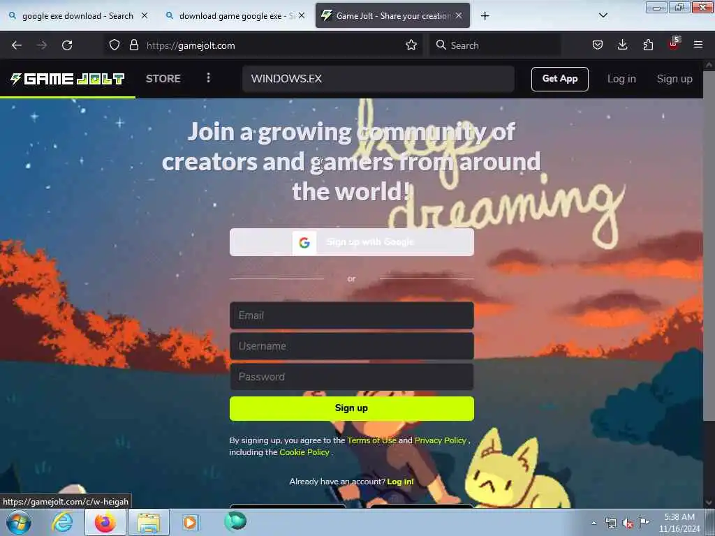
Task: Show hidden tray icons arrow
Action: (594, 523)
